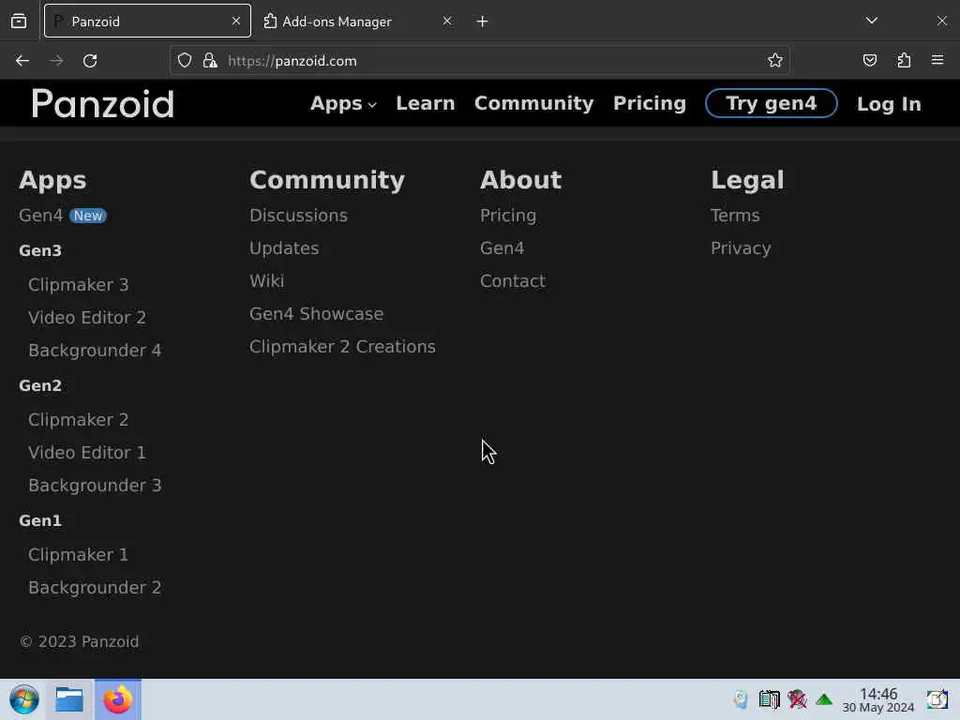
Task: Open a new tab with plus button
Action: [x=483, y=22]
